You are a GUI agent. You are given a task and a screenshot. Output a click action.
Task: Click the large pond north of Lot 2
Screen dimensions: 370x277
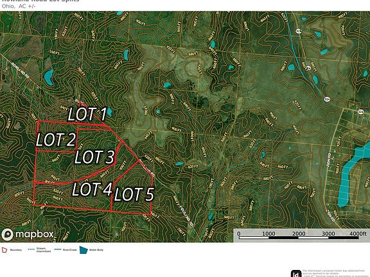coord(49,78)
